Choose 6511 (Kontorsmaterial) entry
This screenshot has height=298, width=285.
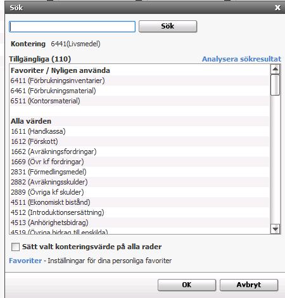(x=139, y=101)
